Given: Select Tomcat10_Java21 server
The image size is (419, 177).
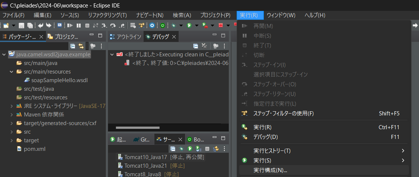Looking at the screenshot, I should pos(151,165).
